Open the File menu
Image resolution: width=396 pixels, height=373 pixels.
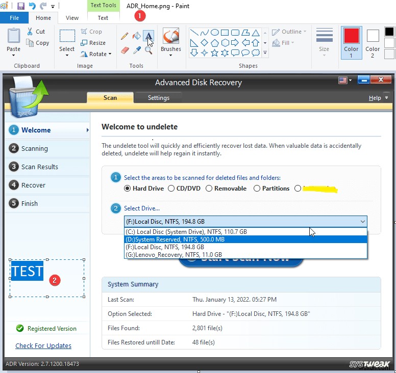(x=14, y=18)
